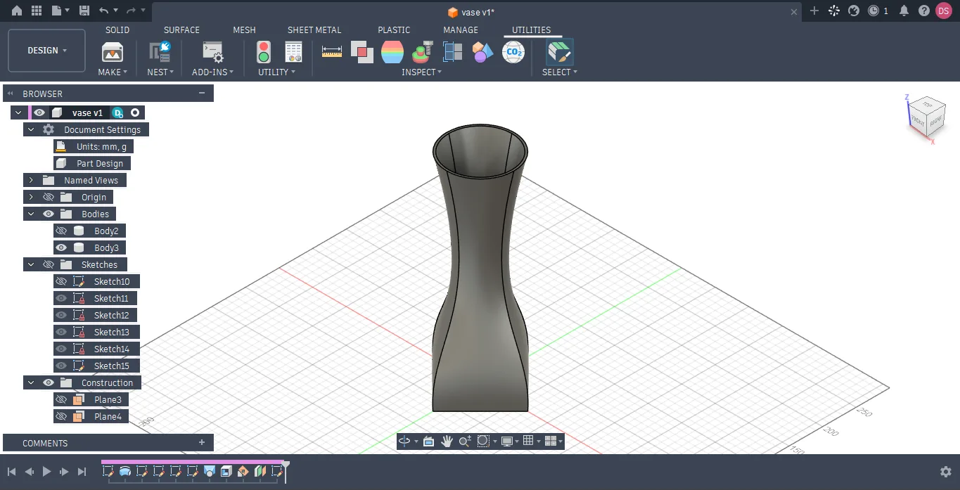Open the DESIGN workspace dropdown
The height and width of the screenshot is (490, 960).
47,51
